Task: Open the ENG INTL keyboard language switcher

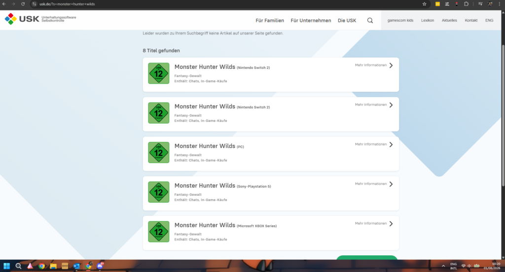Action: point(454,266)
